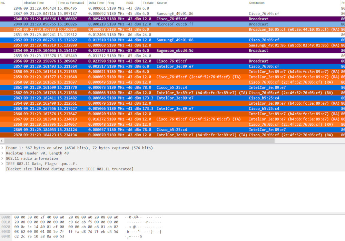Click the left arrow of the horizontal scrollbar

[x=2, y=140]
